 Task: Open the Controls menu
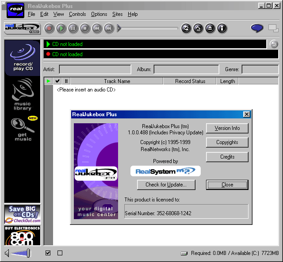click(77, 14)
